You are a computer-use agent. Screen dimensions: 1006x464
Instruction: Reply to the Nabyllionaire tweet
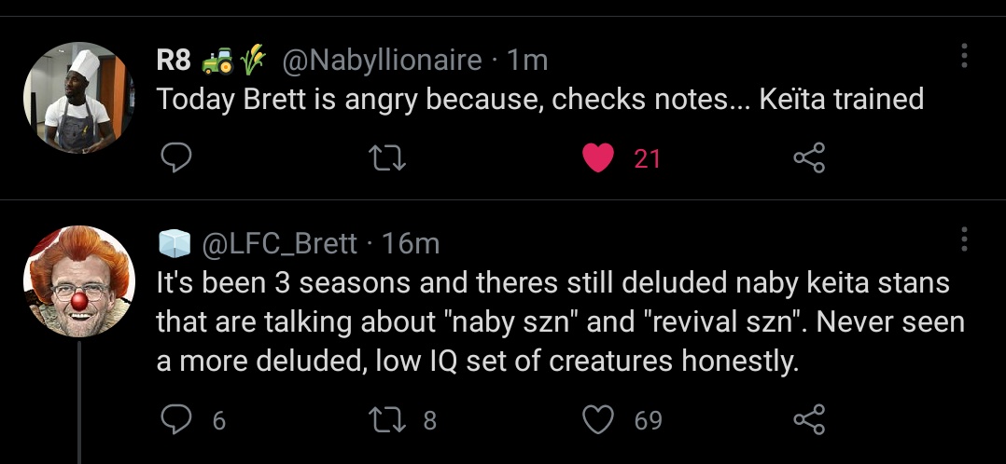(175, 159)
